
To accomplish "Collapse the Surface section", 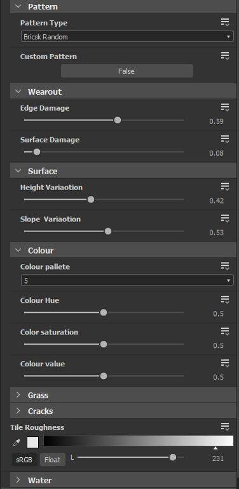I will point(123,171).
